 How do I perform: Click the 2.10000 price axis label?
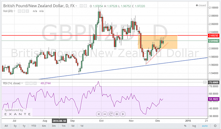click(x=214, y=8)
